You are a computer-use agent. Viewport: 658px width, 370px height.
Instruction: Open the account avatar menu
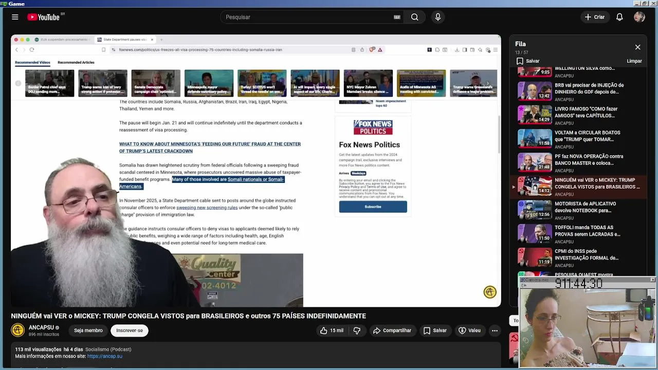[x=639, y=17]
